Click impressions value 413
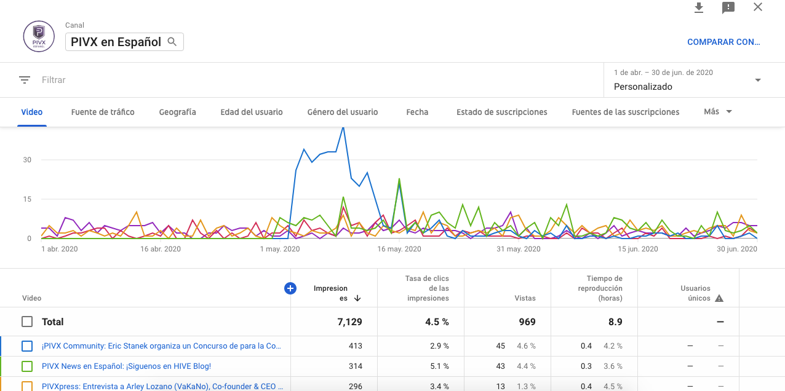Image resolution: width=785 pixels, height=391 pixels. pyautogui.click(x=355, y=346)
